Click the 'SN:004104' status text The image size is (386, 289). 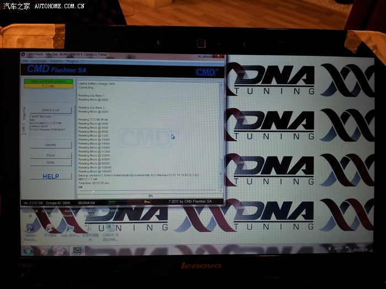click(x=86, y=203)
